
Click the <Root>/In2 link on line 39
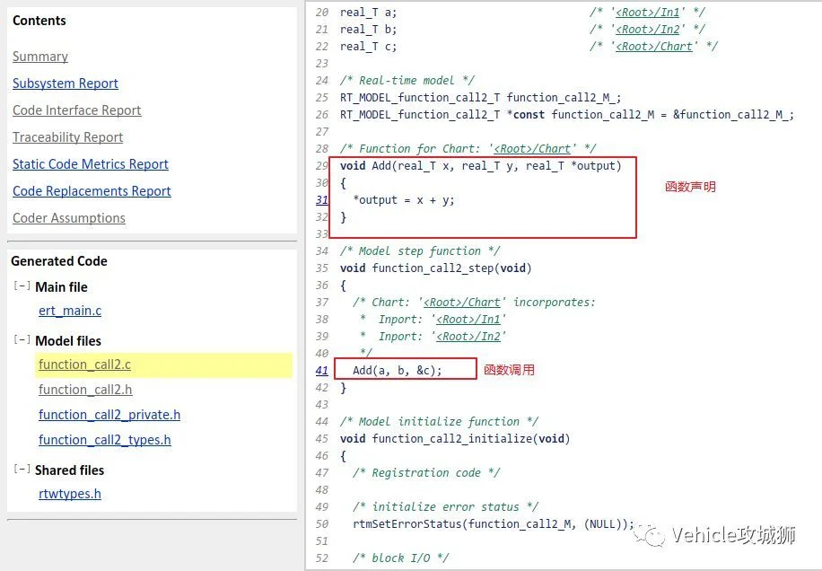click(x=468, y=337)
